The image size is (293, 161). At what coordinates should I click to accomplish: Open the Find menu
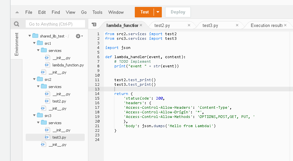(x=56, y=12)
